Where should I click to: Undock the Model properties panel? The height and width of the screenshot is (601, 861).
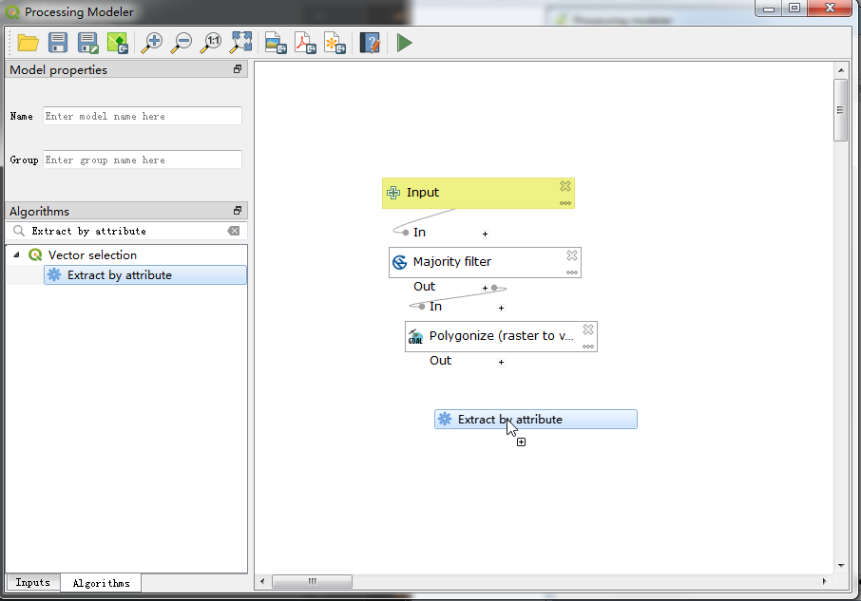click(238, 69)
